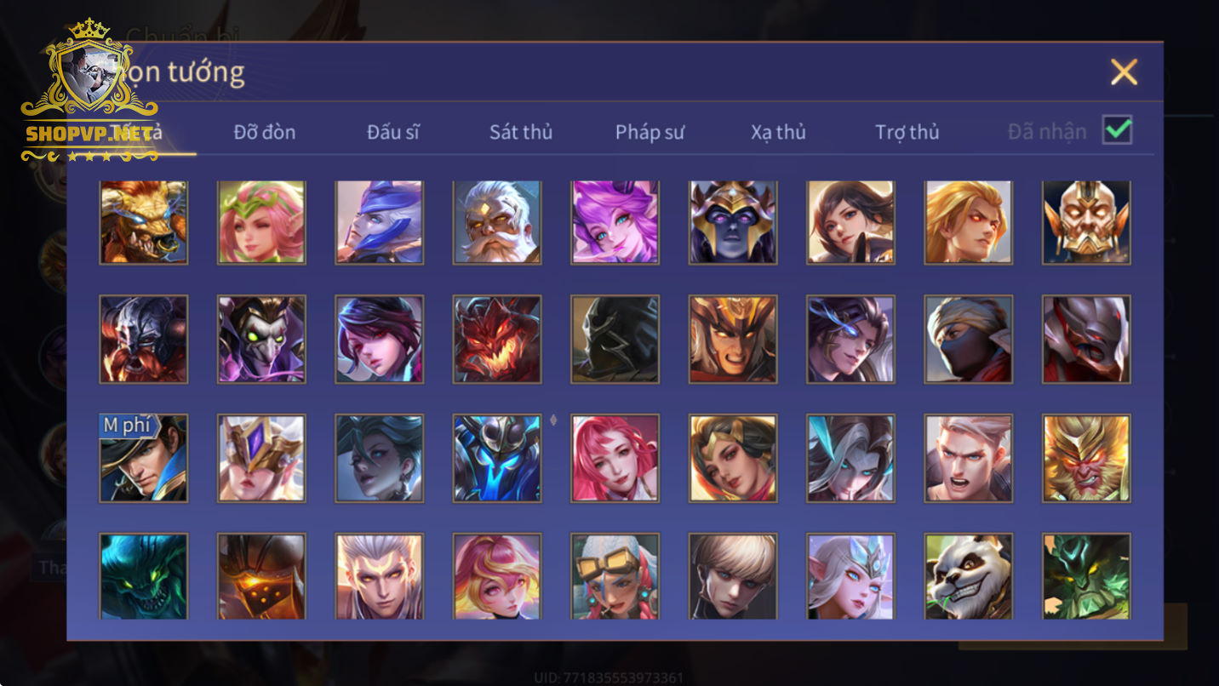The width and height of the screenshot is (1219, 686).
Task: Uncheck the Đã nhận checkbox
Action: pos(1118,130)
